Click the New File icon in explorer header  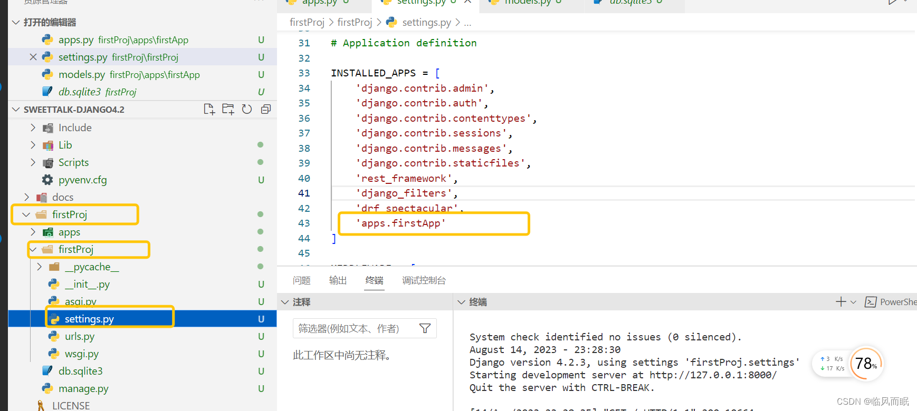(209, 109)
